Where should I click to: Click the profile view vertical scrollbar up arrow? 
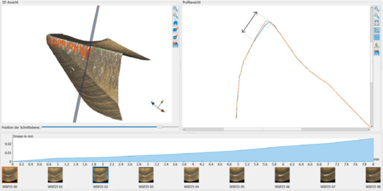pos(372,8)
